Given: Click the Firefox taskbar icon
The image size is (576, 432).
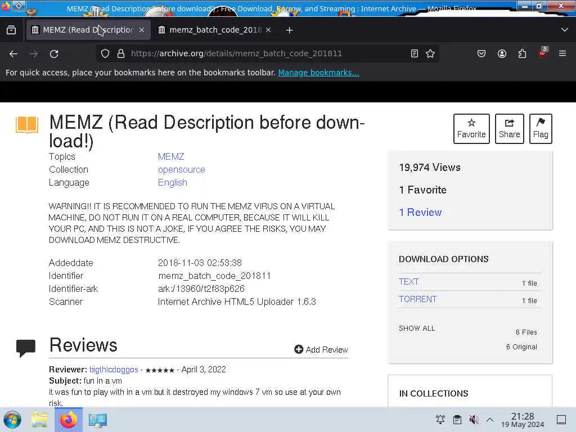Looking at the screenshot, I should (68, 420).
